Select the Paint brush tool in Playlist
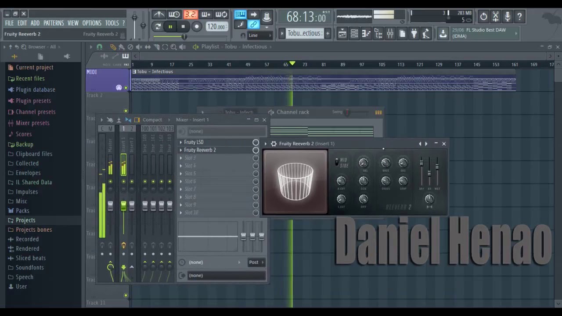The height and width of the screenshot is (316, 562). pyautogui.click(x=122, y=47)
